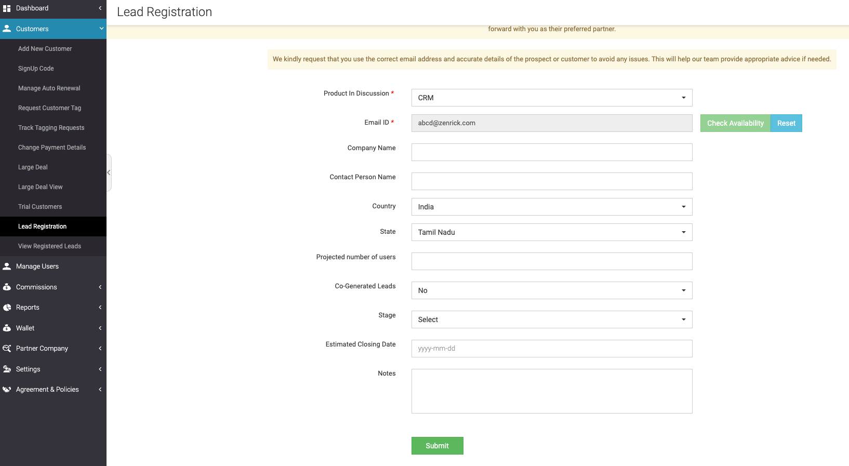
Task: Click the Wallet icon in sidebar
Action: tap(7, 328)
